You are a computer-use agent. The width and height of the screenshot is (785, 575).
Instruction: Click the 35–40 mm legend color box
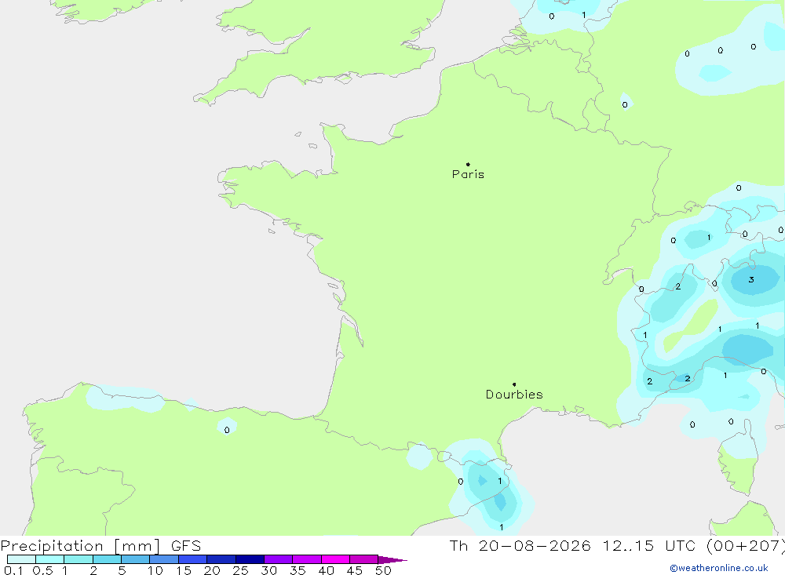tap(307, 559)
